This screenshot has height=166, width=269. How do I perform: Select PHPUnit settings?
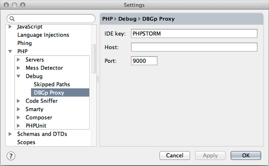click(36, 126)
